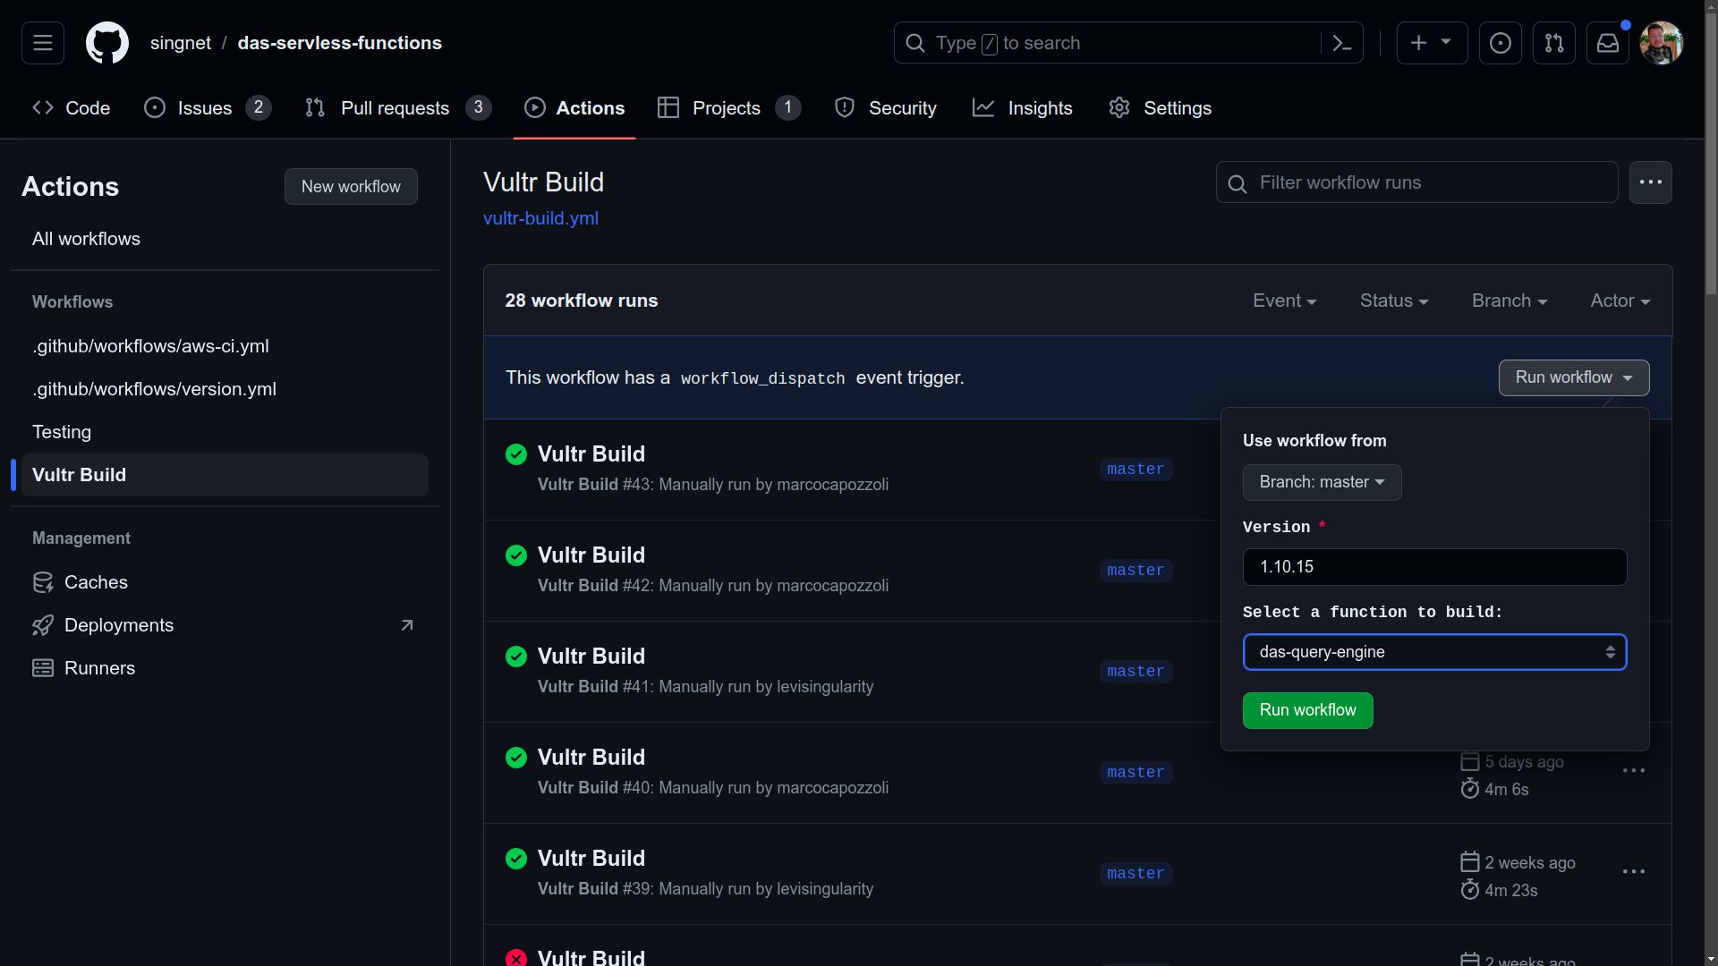Open the Issues tab
Image resolution: width=1718 pixels, height=966 pixels.
click(x=208, y=108)
